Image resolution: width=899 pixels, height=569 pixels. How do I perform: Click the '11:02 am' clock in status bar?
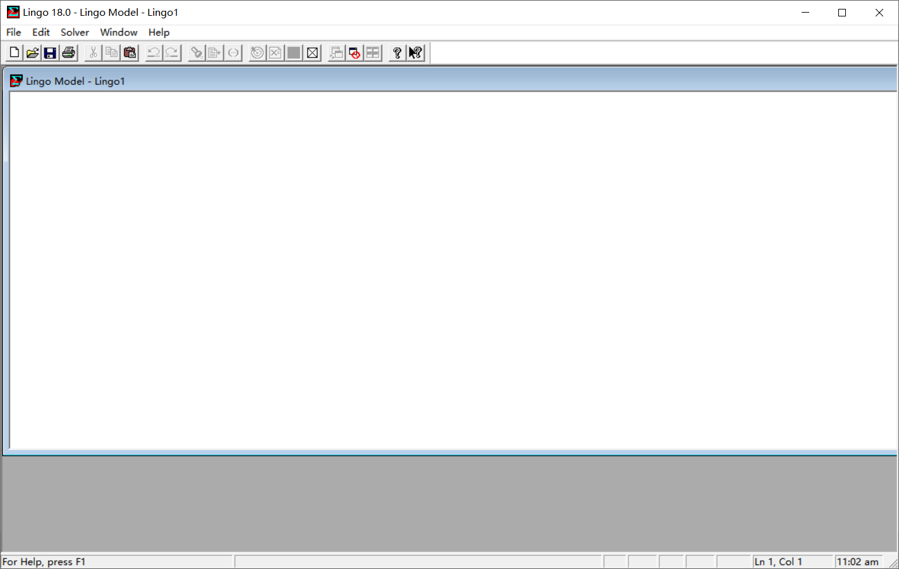point(858,561)
